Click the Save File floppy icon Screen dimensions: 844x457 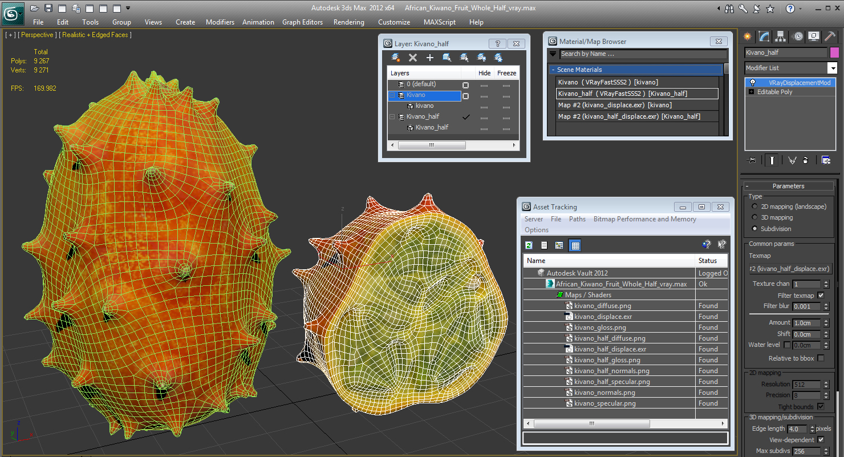pos(48,8)
